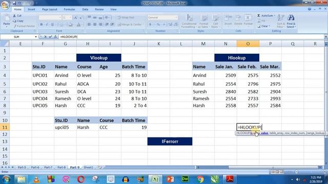Toggle Align Text Right
Screen dimensions: 328x184
click(x=100, y=25)
